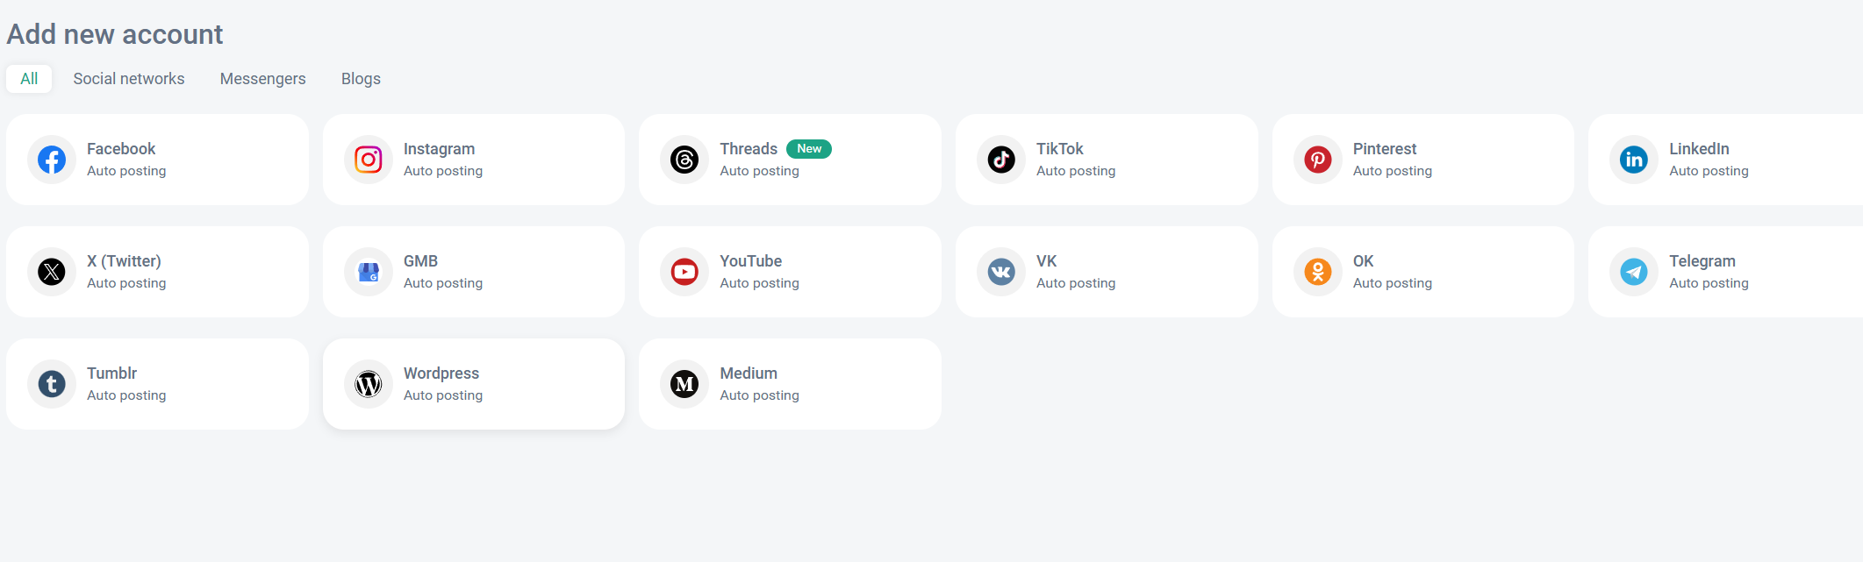Select the Threads logo icon

(684, 160)
